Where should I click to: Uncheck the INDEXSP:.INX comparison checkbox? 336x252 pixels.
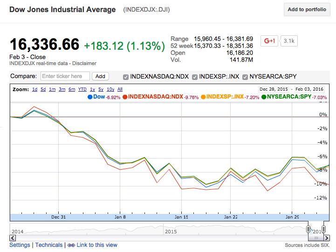click(x=195, y=77)
